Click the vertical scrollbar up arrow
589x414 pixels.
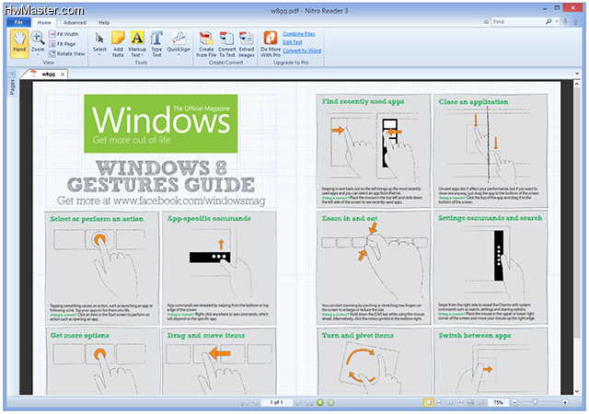click(x=577, y=84)
